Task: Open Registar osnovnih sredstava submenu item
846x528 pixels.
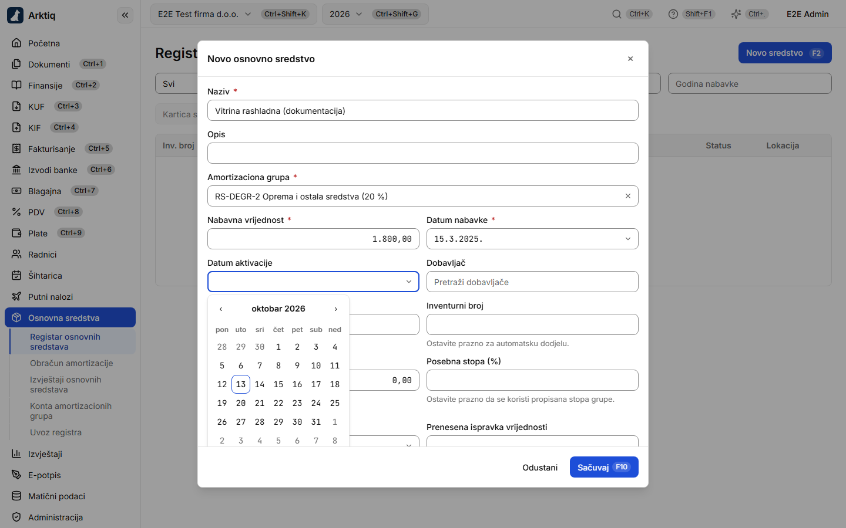Action: (73, 341)
